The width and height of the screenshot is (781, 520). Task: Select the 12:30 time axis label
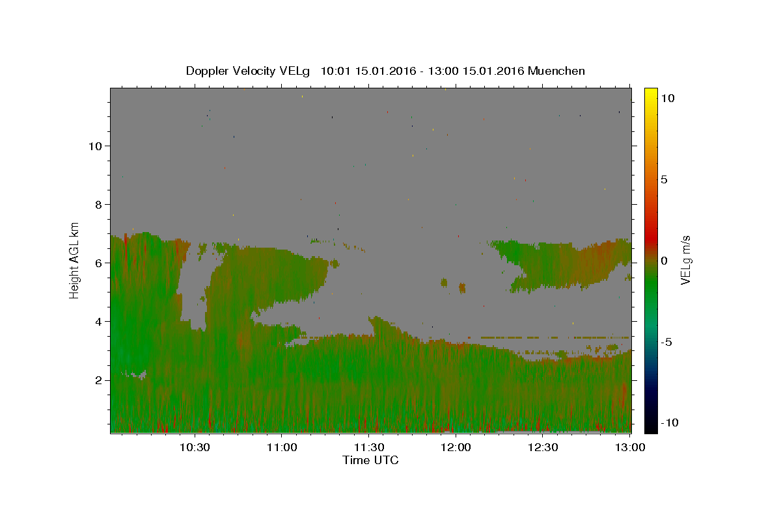(x=543, y=447)
